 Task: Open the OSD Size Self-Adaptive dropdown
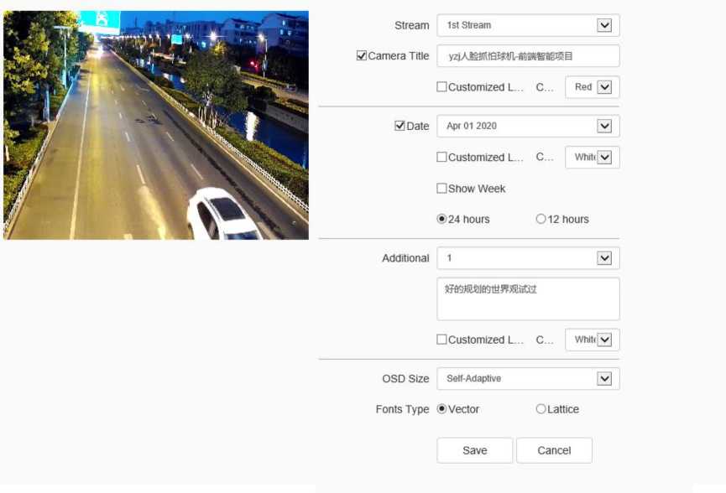[528, 378]
